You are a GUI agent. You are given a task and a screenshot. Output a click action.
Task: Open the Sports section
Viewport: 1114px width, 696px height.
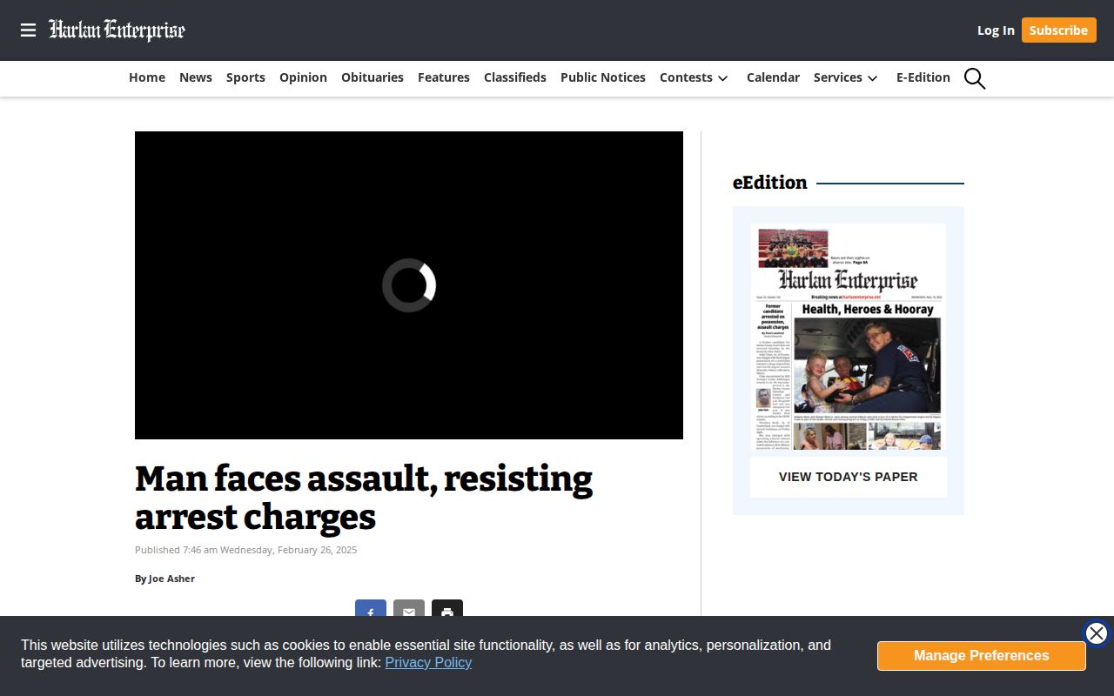pyautogui.click(x=245, y=77)
